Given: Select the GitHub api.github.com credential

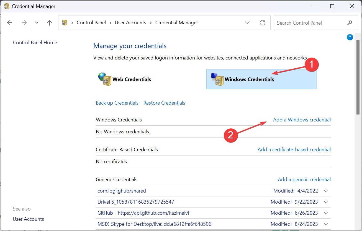Looking at the screenshot, I should coord(143,213).
